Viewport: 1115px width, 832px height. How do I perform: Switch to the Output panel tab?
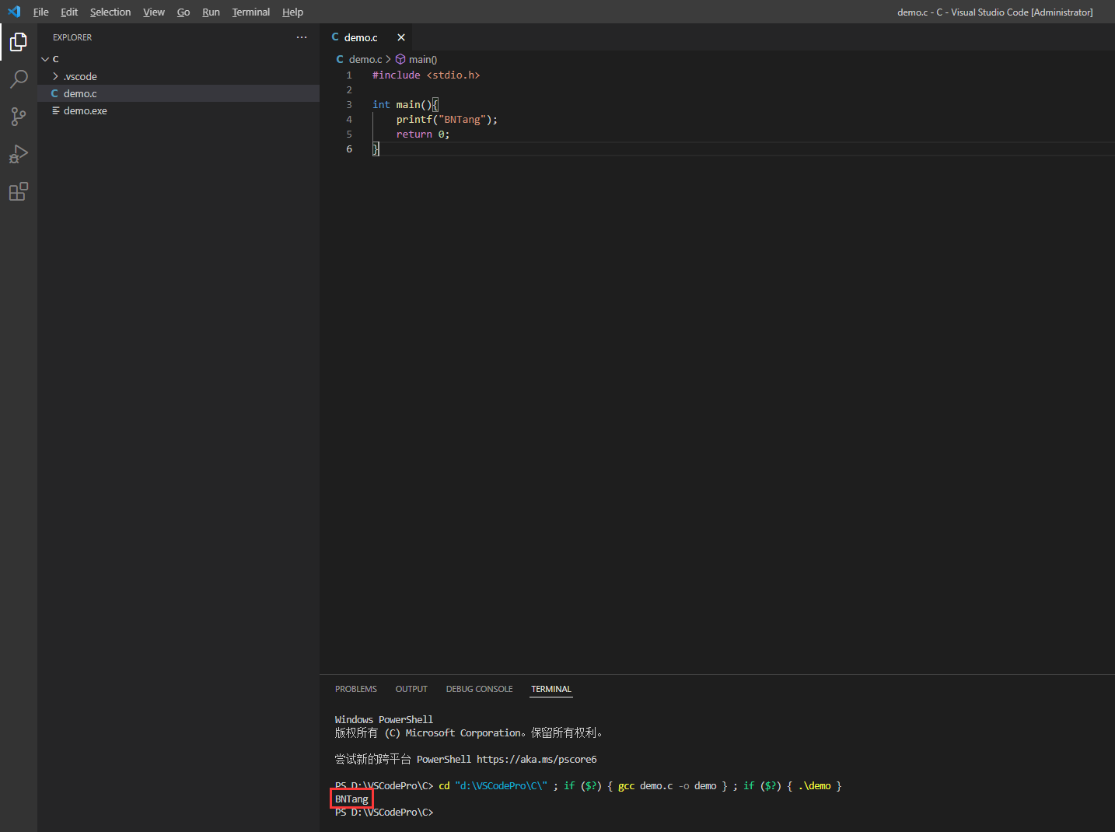pyautogui.click(x=411, y=689)
